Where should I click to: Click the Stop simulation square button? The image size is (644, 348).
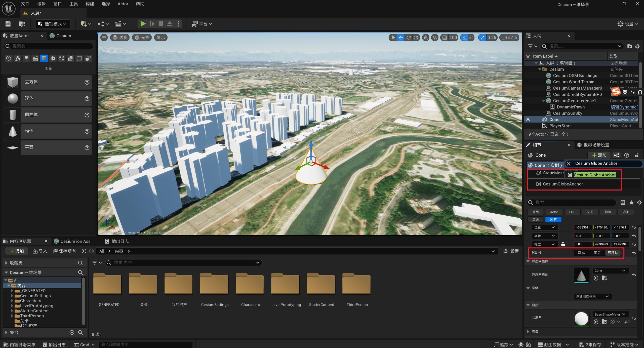pos(161,24)
